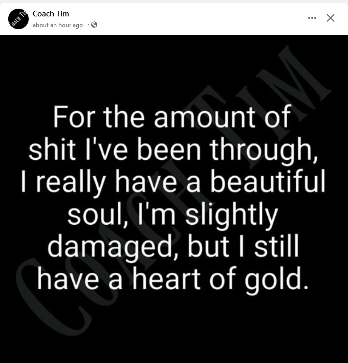The width and height of the screenshot is (348, 363).
Task: Close the post with the X button
Action: [x=331, y=18]
